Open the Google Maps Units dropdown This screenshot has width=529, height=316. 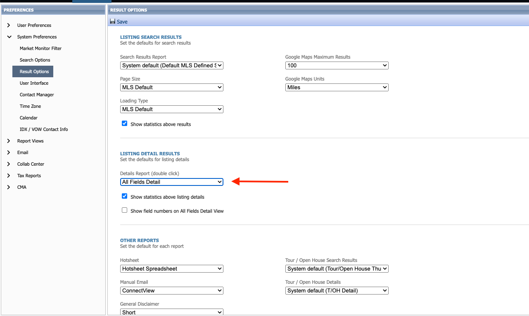click(337, 87)
